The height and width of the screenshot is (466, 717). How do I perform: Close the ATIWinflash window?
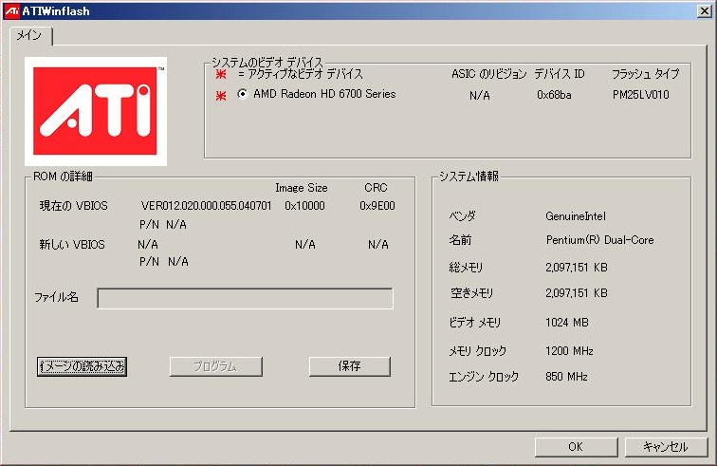point(704,11)
